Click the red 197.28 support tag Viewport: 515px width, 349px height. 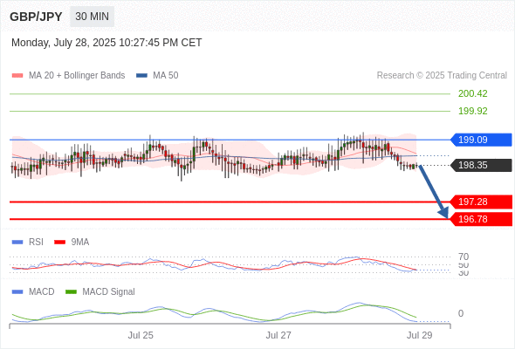(481, 202)
